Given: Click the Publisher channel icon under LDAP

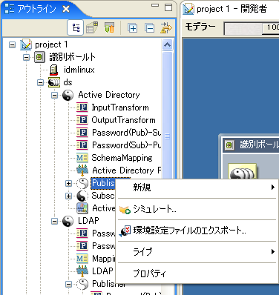Looking at the screenshot, I should [82, 284].
